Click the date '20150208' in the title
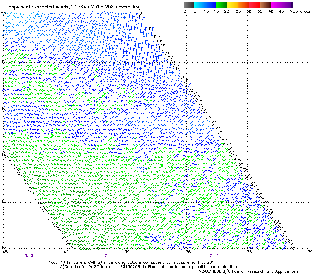Viewport: 312px width, 274px height. [x=102, y=7]
